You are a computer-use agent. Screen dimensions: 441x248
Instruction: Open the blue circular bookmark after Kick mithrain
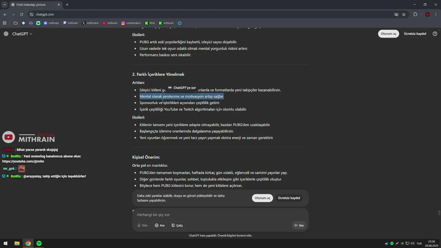[180, 23]
